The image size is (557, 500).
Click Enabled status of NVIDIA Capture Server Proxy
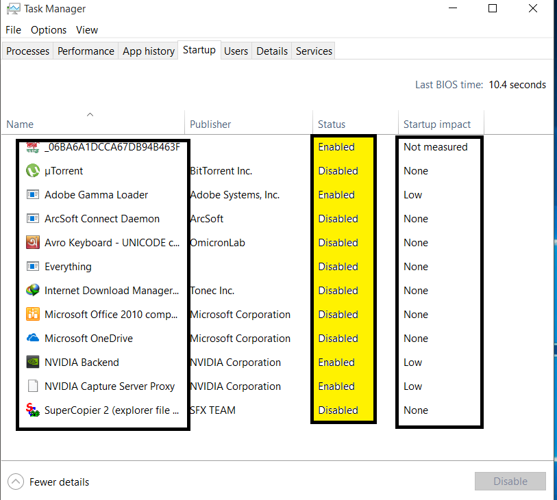pyautogui.click(x=336, y=386)
